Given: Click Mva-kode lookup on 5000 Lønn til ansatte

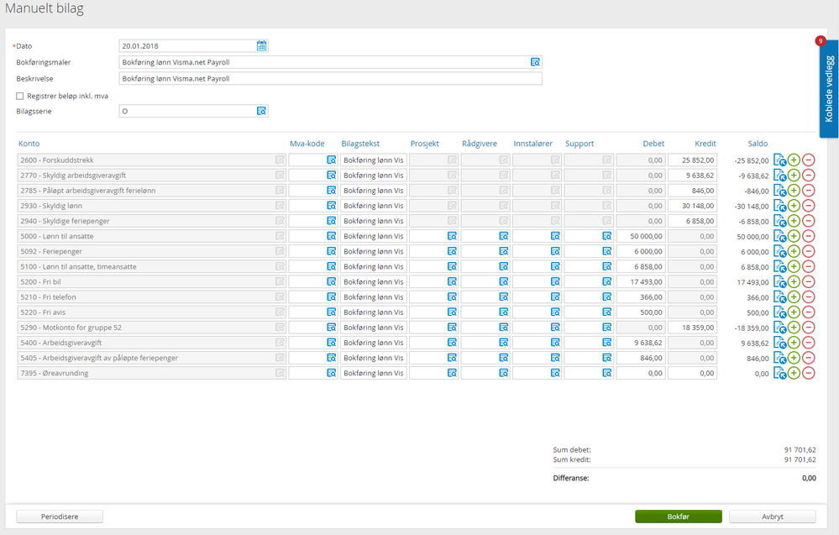Looking at the screenshot, I should pos(331,237).
